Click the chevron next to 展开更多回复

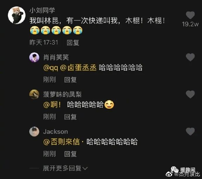(x=85, y=168)
